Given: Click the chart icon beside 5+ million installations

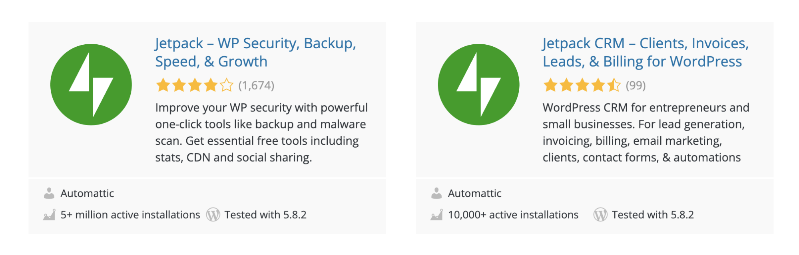Looking at the screenshot, I should [x=49, y=215].
